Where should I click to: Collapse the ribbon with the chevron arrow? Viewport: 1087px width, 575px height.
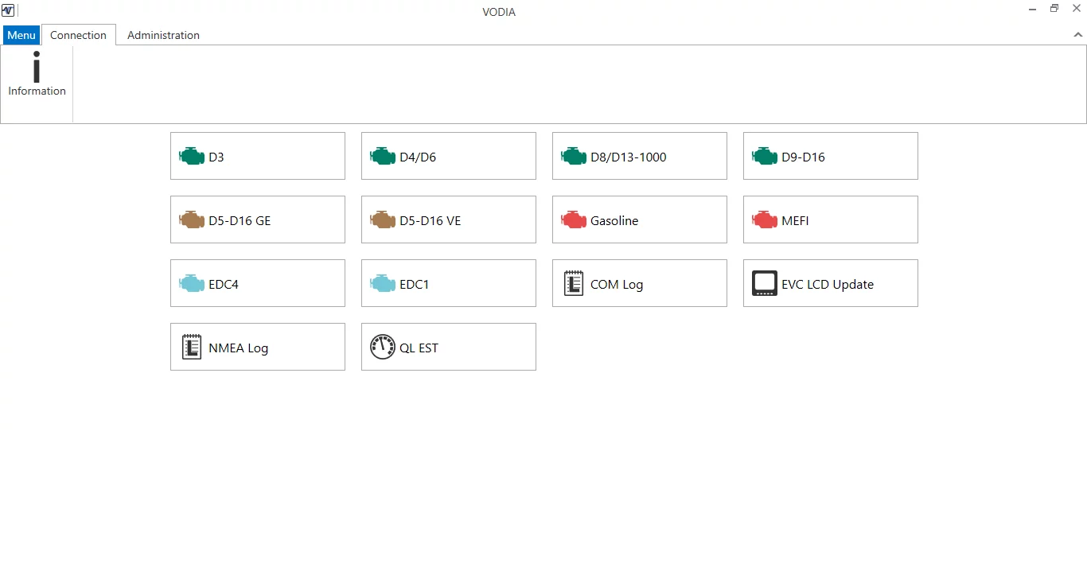pos(1079,35)
